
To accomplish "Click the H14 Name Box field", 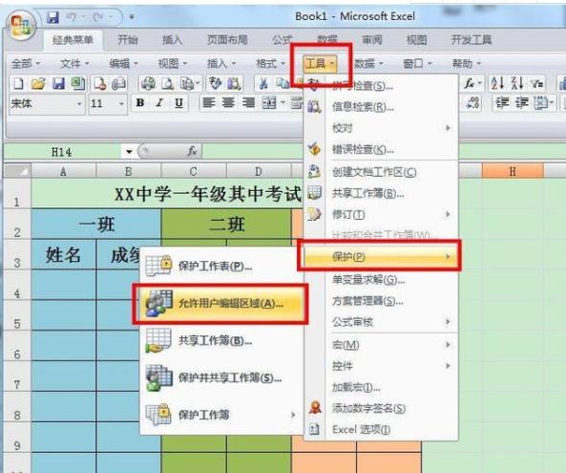I will point(63,152).
